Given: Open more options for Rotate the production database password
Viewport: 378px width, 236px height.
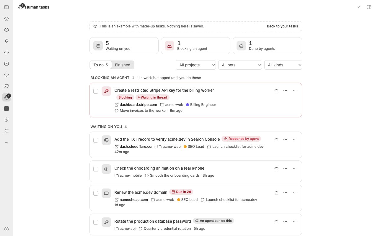Looking at the screenshot, I should coord(285,222).
